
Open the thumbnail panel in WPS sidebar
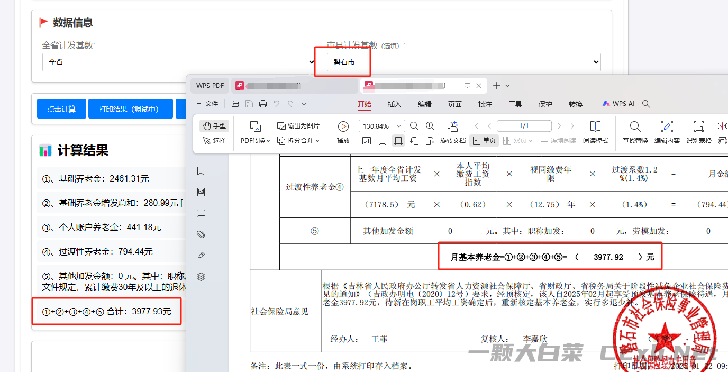tap(201, 192)
